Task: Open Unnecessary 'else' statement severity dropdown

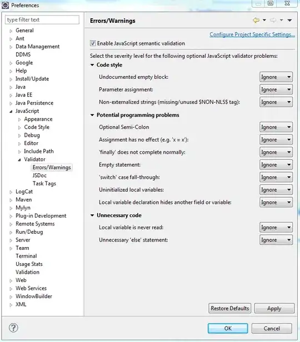Action: (276, 240)
